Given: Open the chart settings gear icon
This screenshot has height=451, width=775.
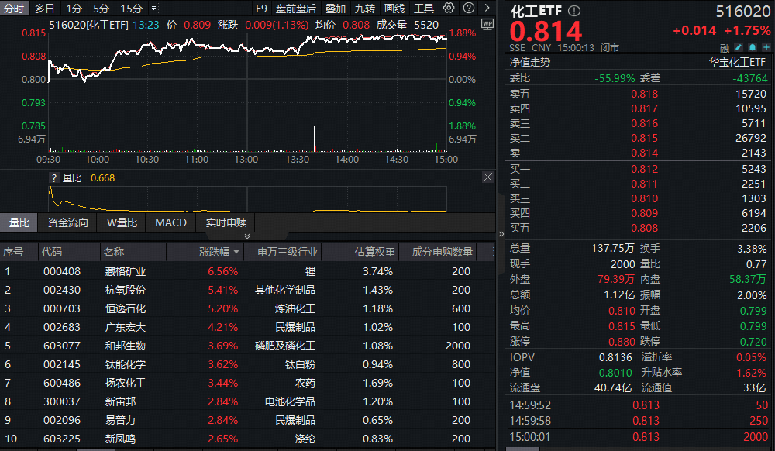Looking at the screenshot, I should pyautogui.click(x=449, y=9).
